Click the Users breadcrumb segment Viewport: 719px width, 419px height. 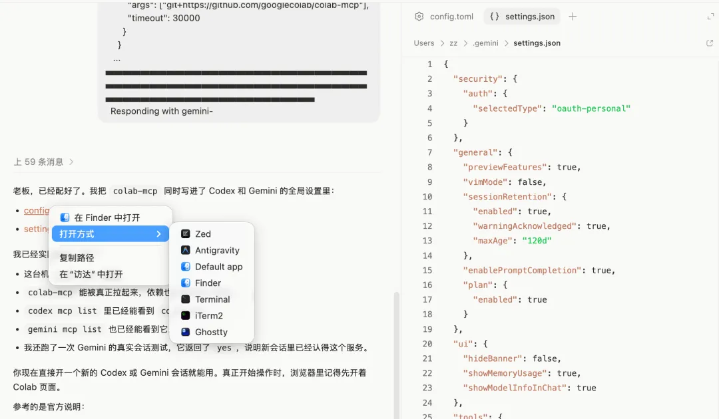(423, 43)
